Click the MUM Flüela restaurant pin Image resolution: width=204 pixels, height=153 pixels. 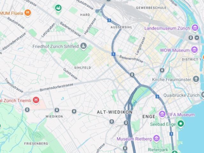pyautogui.click(x=28, y=13)
